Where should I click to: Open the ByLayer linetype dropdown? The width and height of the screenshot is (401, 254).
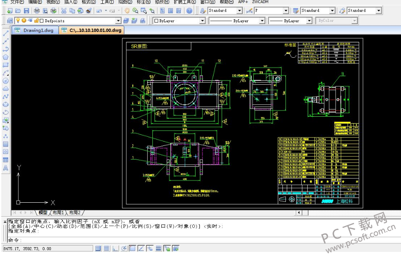click(x=262, y=21)
